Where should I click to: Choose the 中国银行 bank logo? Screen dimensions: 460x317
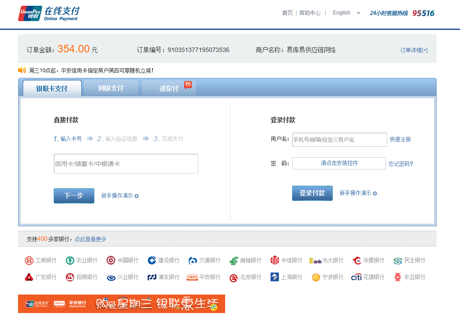pyautogui.click(x=111, y=260)
